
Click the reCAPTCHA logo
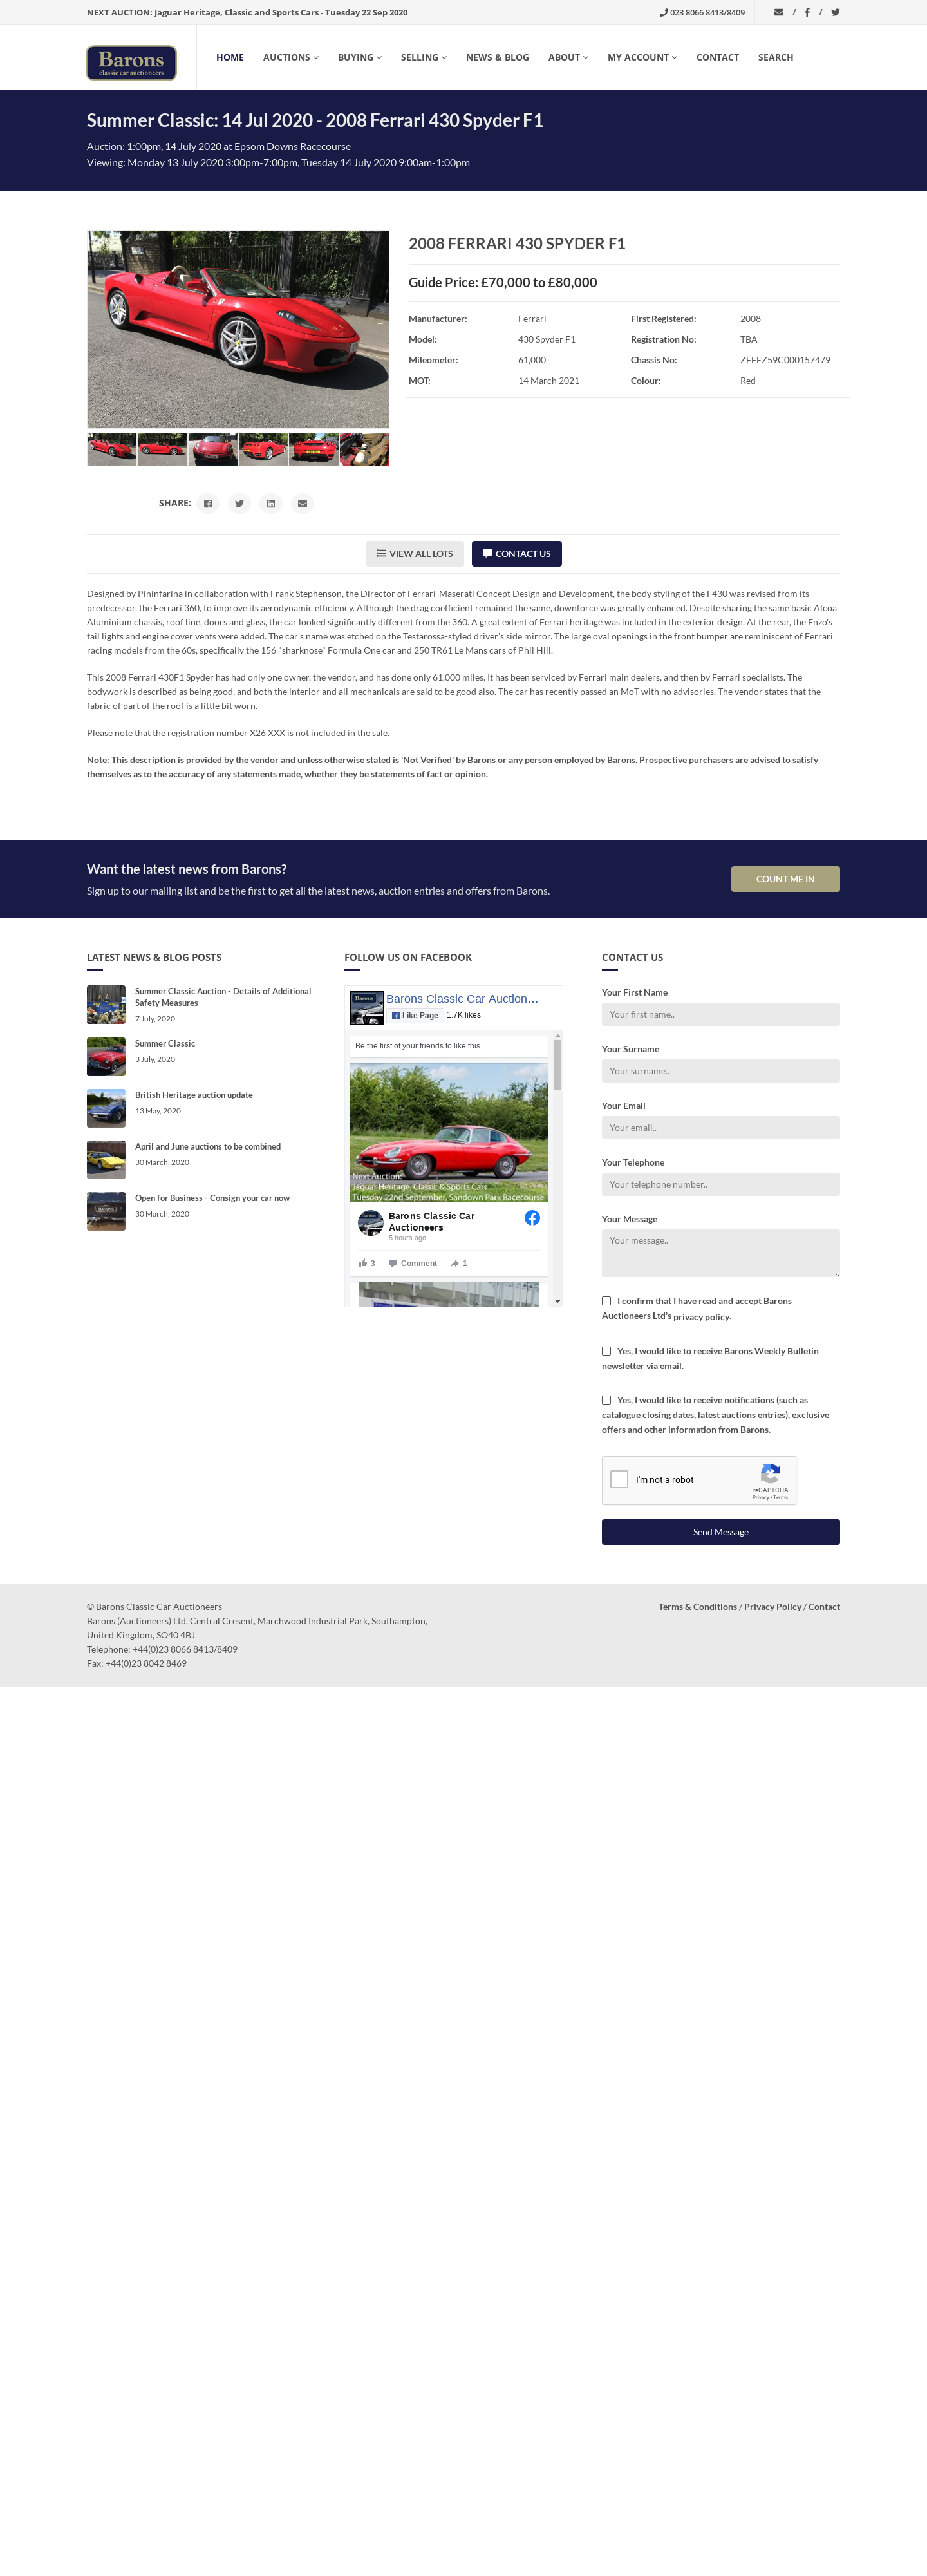(771, 1474)
